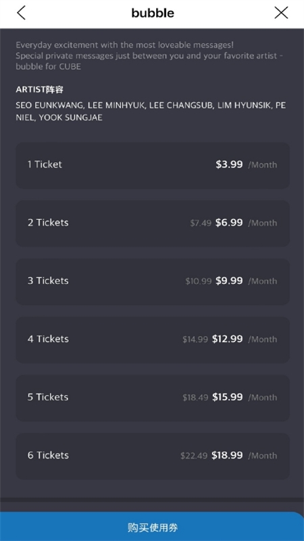Select the 1 Ticket plan

point(153,165)
